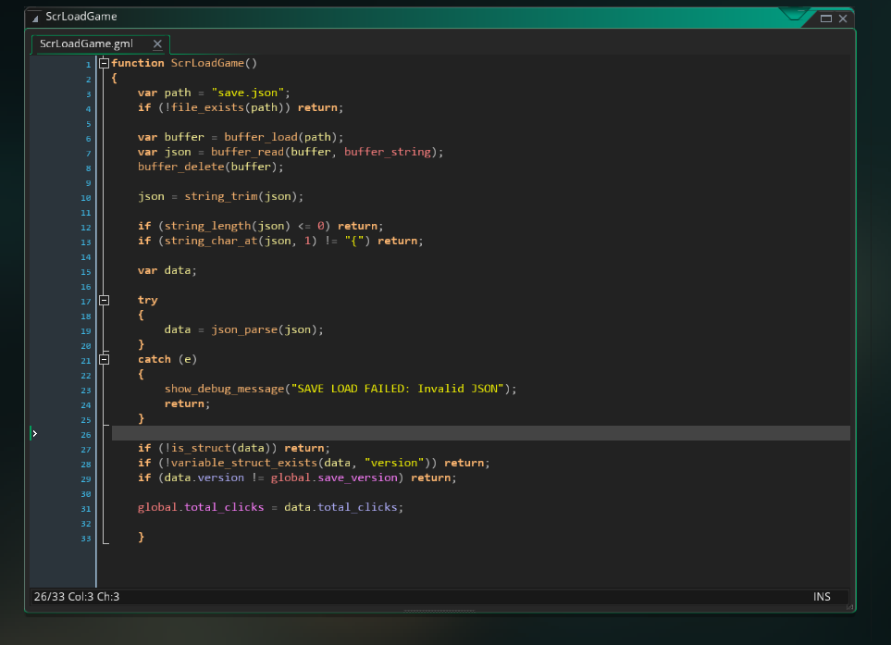891x645 pixels.
Task: Click the show_debug_message function name
Action: (222, 389)
